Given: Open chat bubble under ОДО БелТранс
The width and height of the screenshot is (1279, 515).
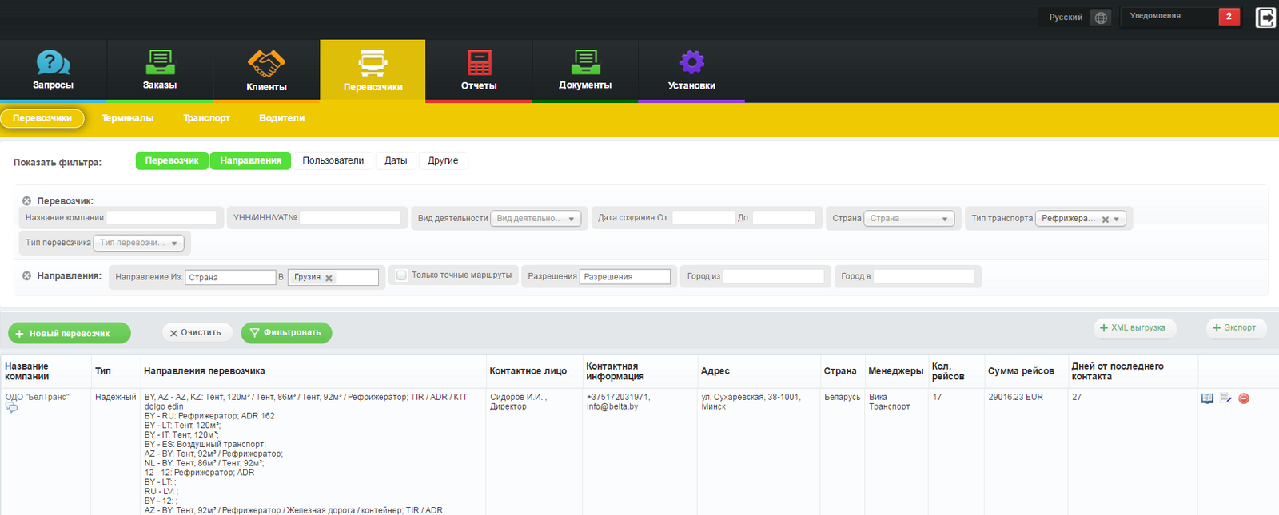Looking at the screenshot, I should coord(11,408).
